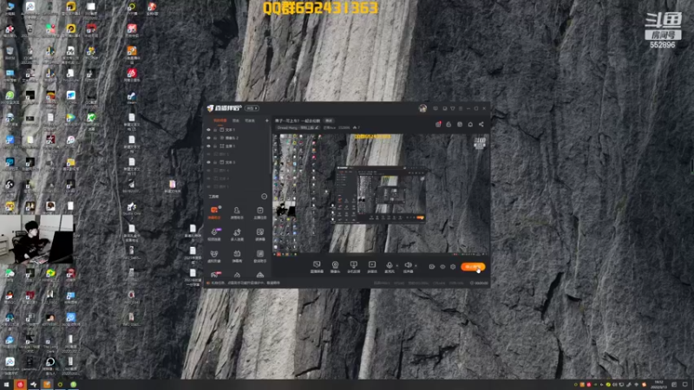Open the hamburger menu in the title bar
The width and height of the screenshot is (694, 390).
click(461, 108)
